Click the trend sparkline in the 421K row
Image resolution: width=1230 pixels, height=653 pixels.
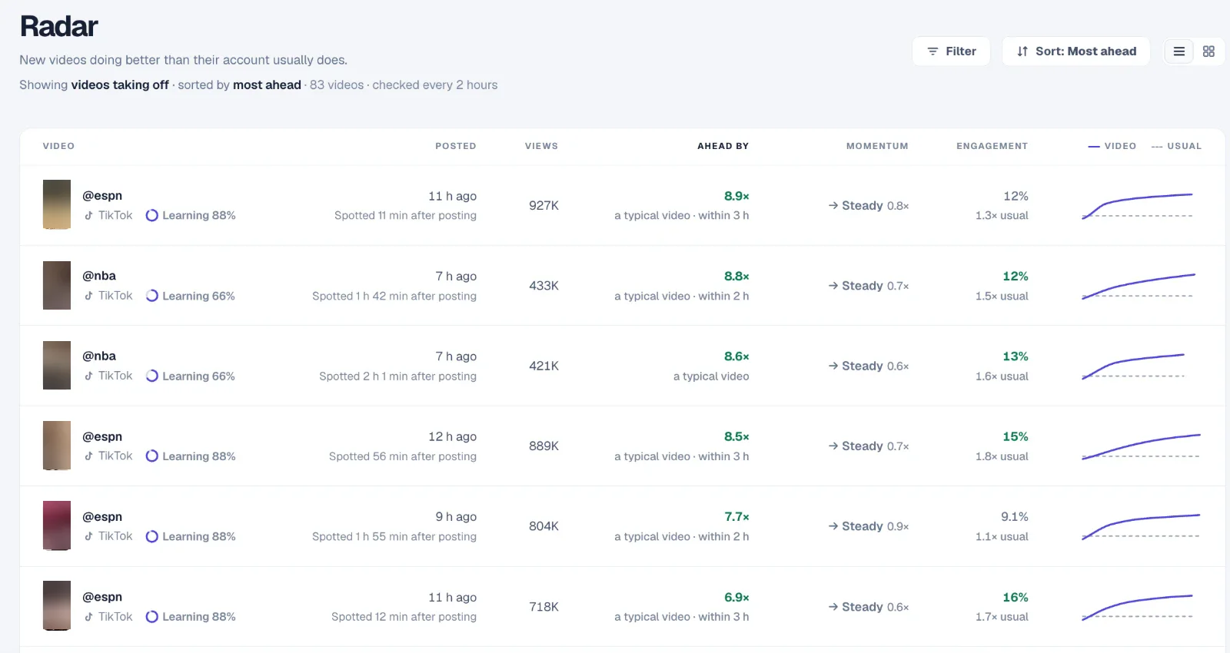[x=1134, y=366]
